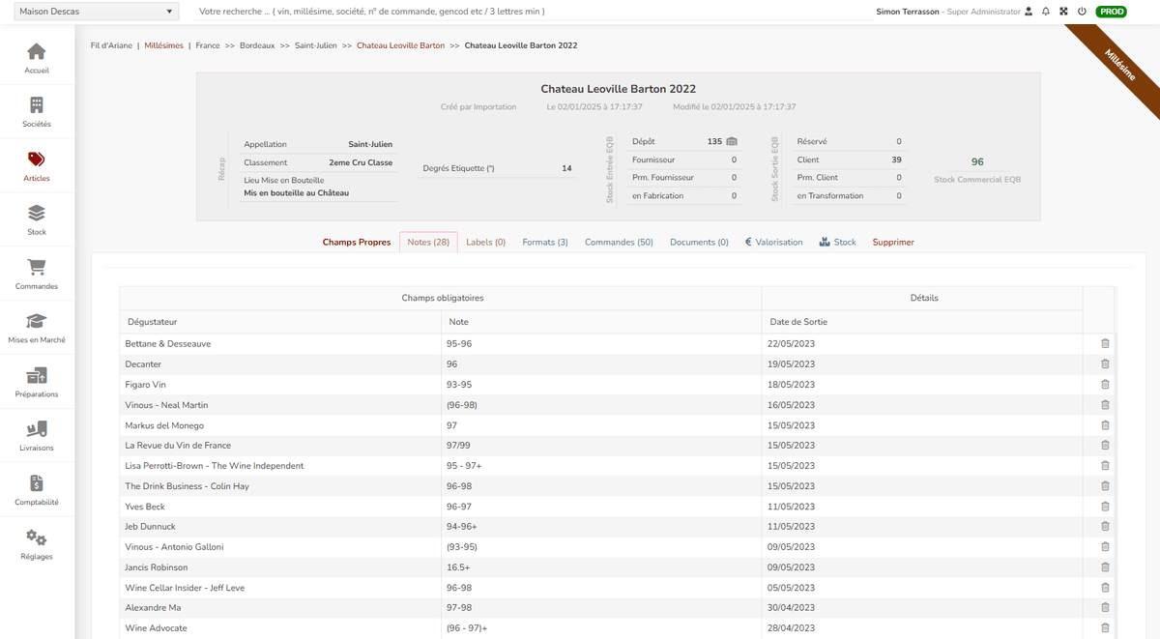Go to Sociétés in the sidebar
1160x639 pixels.
(x=37, y=112)
